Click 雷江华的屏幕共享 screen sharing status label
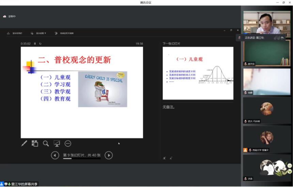 [21, 184]
